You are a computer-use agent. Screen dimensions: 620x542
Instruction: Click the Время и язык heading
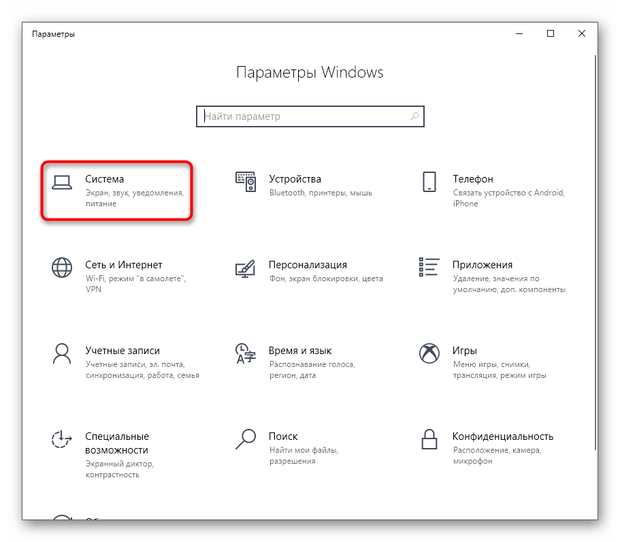pos(300,351)
